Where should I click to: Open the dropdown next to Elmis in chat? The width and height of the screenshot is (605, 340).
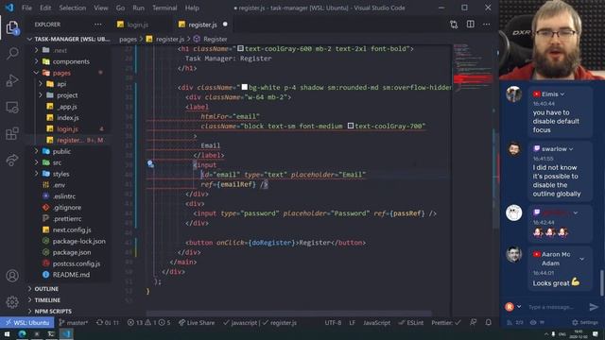[x=562, y=94]
